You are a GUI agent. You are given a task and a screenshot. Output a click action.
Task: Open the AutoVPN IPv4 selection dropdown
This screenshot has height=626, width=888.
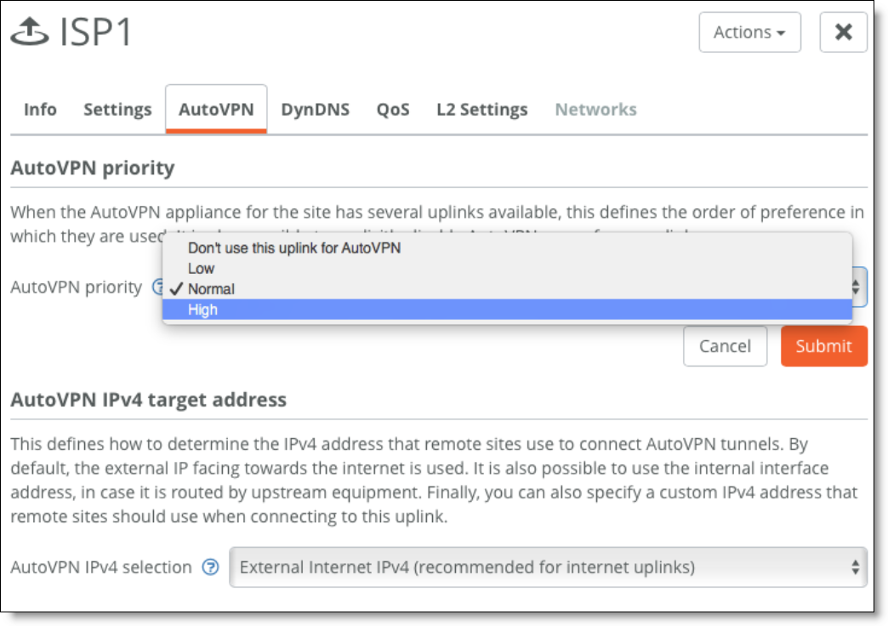coord(549,567)
